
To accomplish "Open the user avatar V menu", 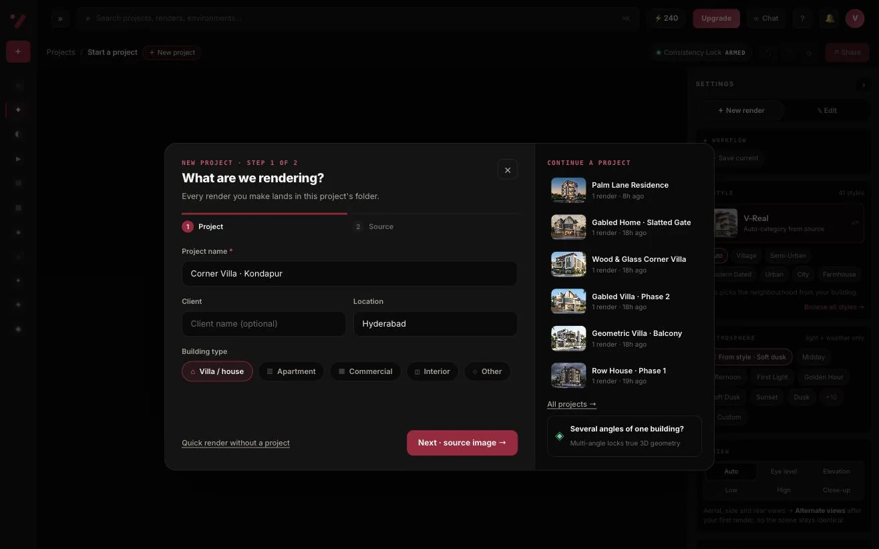I will pyautogui.click(x=855, y=19).
